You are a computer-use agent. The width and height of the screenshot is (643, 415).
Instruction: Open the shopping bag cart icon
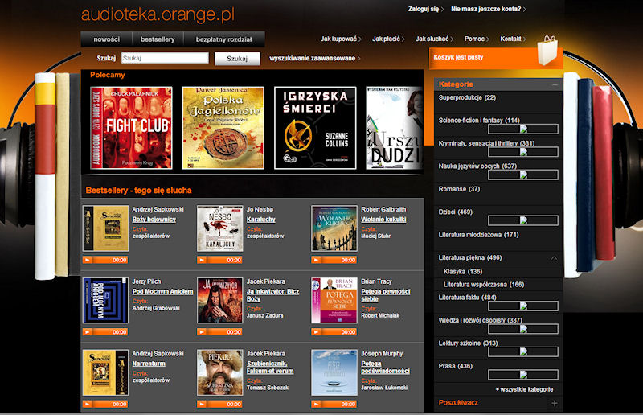pos(548,50)
